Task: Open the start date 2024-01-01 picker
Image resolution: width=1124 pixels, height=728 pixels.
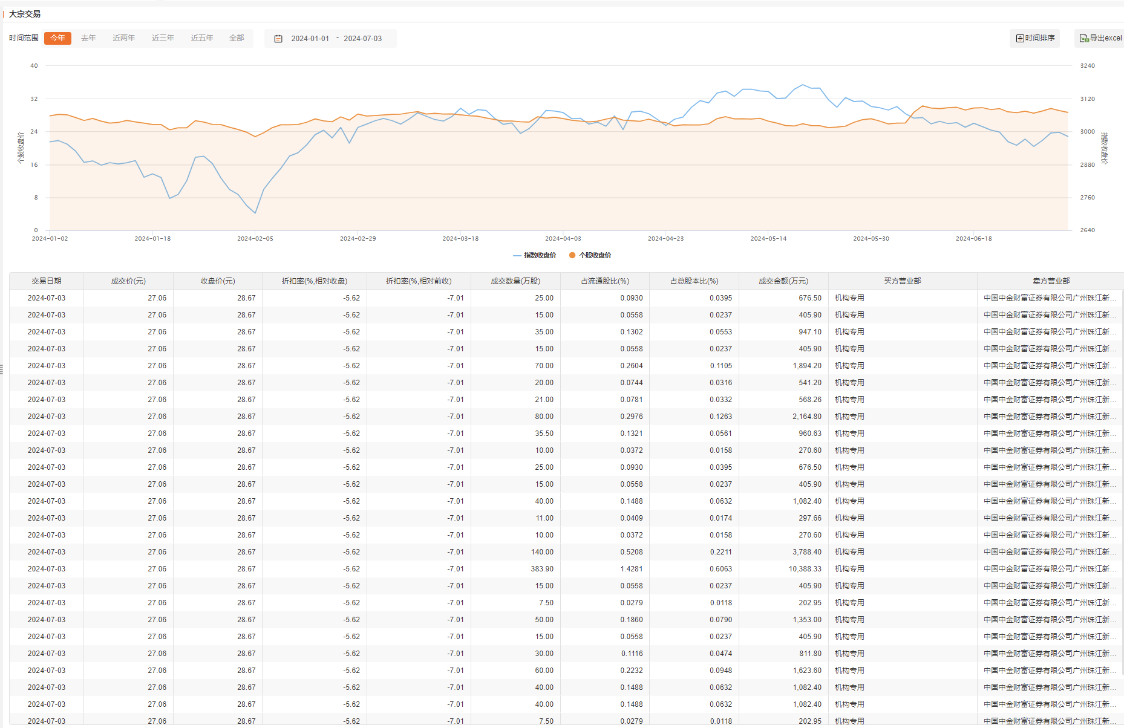Action: 310,39
